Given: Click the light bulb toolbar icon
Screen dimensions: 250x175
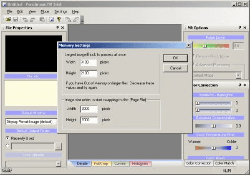Looking at the screenshot, I should point(59,19).
